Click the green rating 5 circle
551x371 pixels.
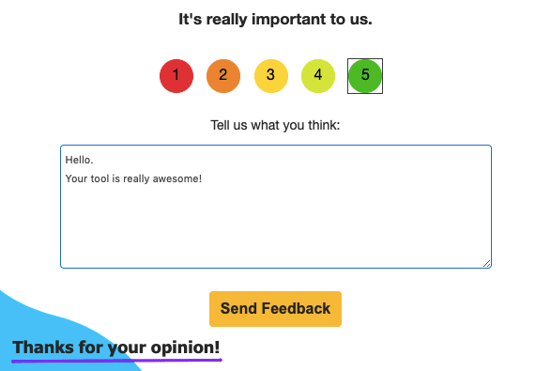pos(365,76)
